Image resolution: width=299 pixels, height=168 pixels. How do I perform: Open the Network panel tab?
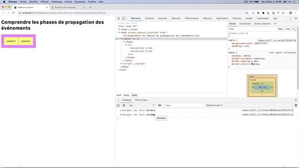coord(176,19)
